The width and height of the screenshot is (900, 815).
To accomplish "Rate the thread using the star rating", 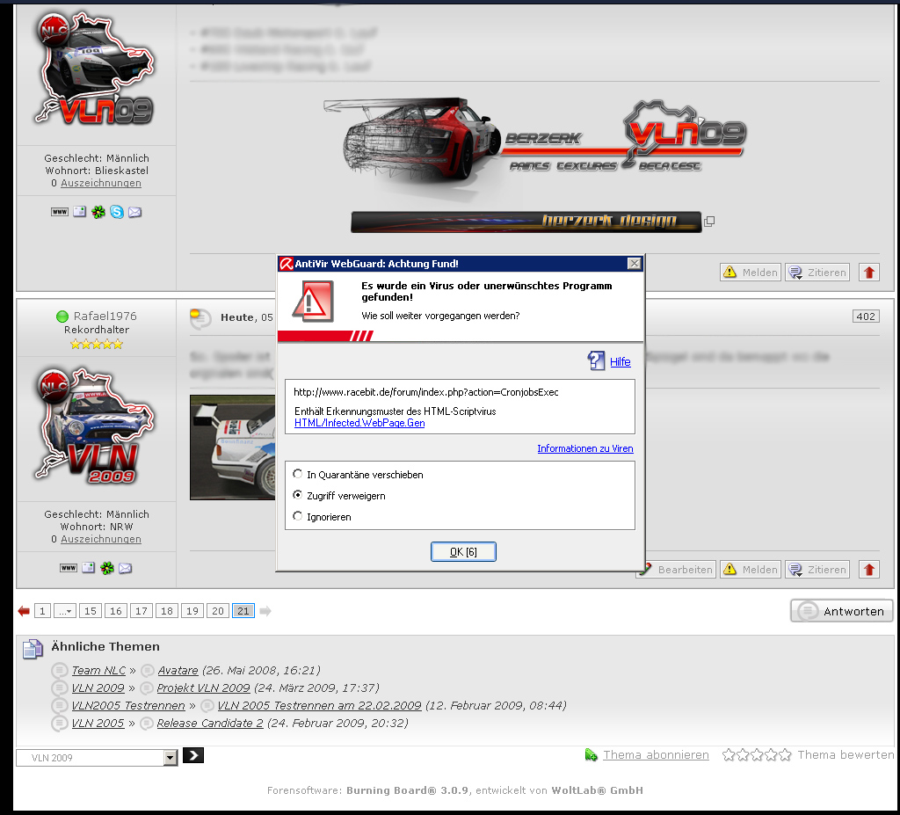I will click(757, 755).
